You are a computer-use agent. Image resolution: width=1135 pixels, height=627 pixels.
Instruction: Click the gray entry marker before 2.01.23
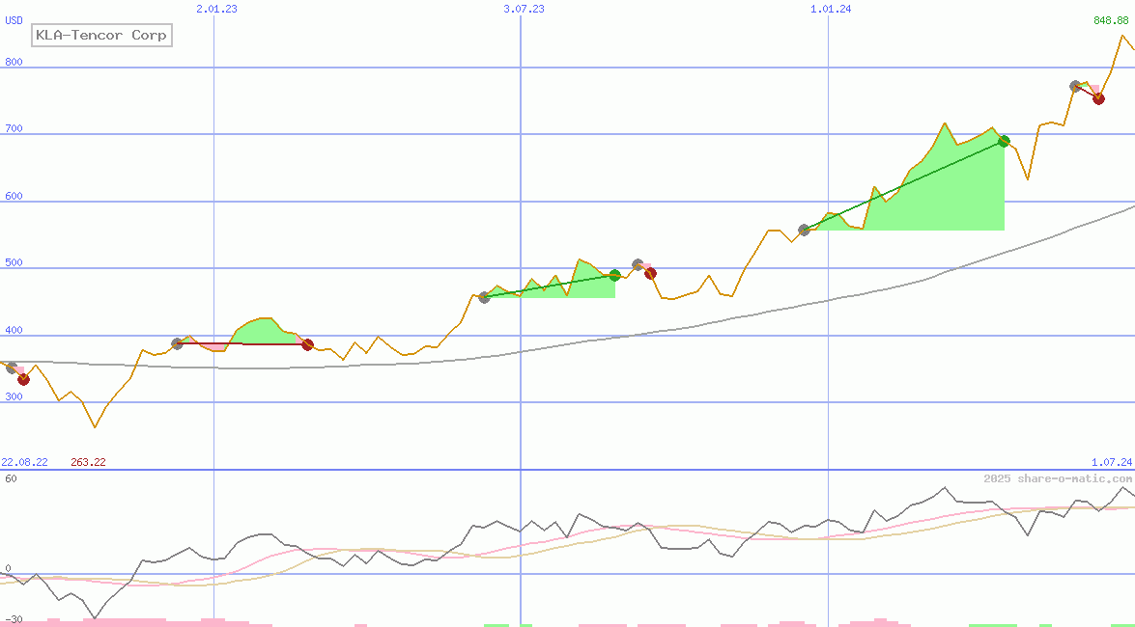[178, 343]
